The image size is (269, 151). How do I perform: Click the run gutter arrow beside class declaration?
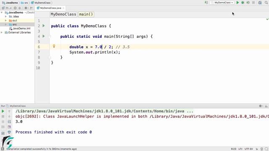click(44, 26)
